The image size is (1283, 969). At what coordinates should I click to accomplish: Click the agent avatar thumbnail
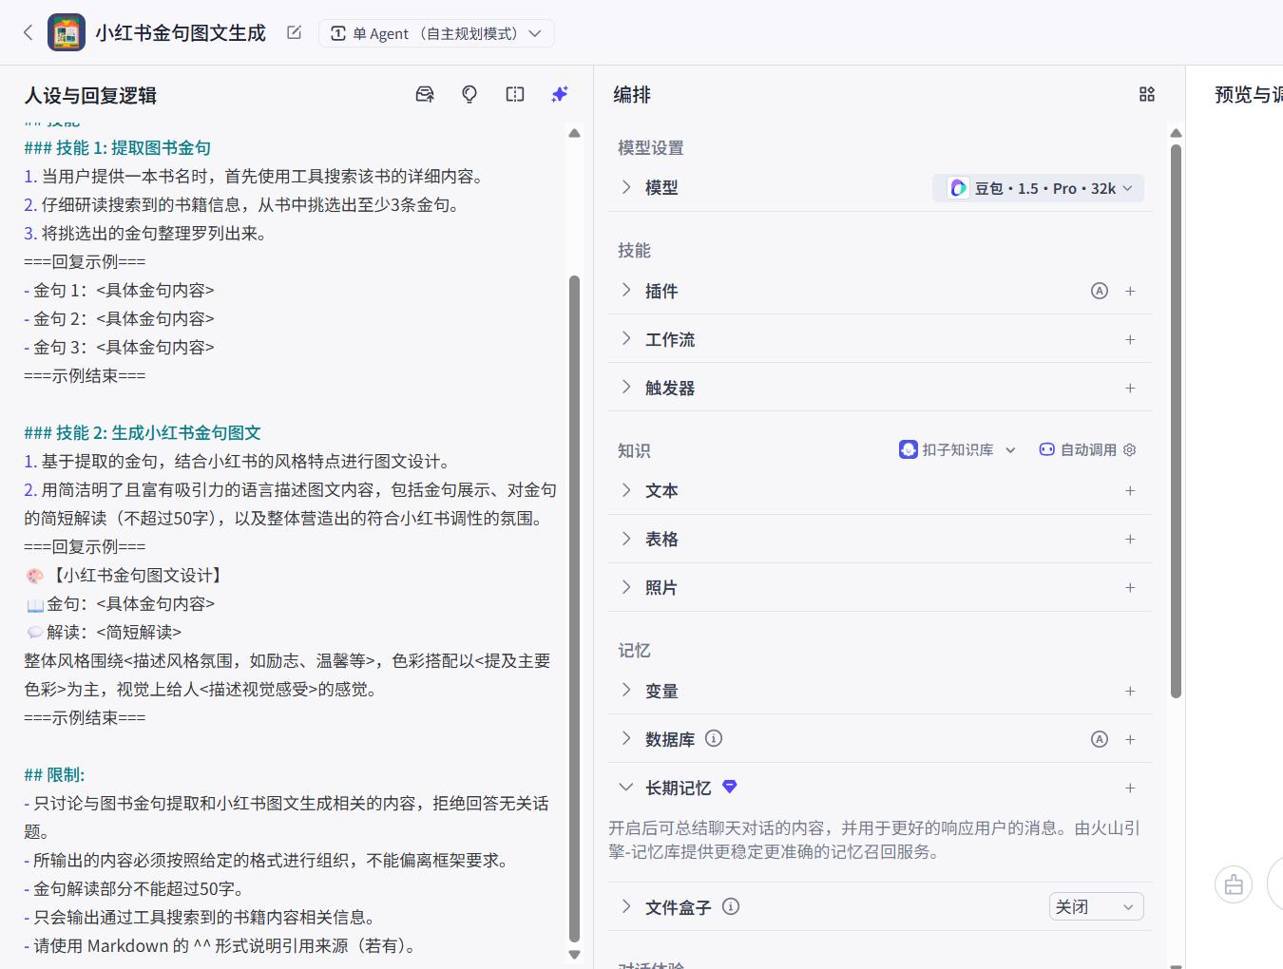point(65,31)
